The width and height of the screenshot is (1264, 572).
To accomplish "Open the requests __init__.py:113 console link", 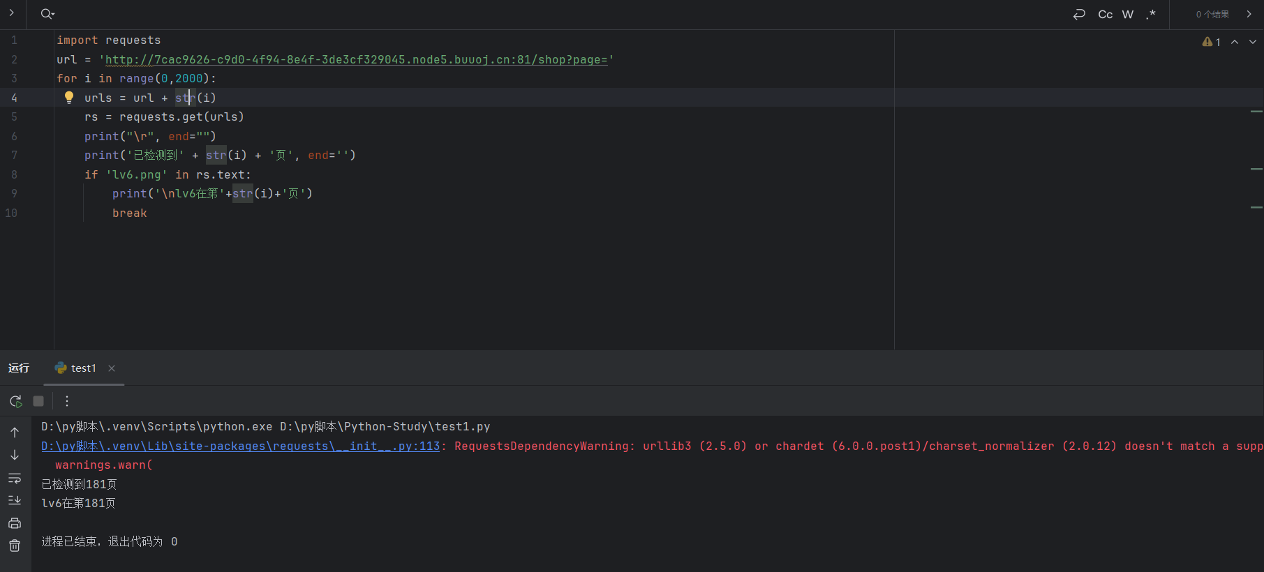I will 240,446.
